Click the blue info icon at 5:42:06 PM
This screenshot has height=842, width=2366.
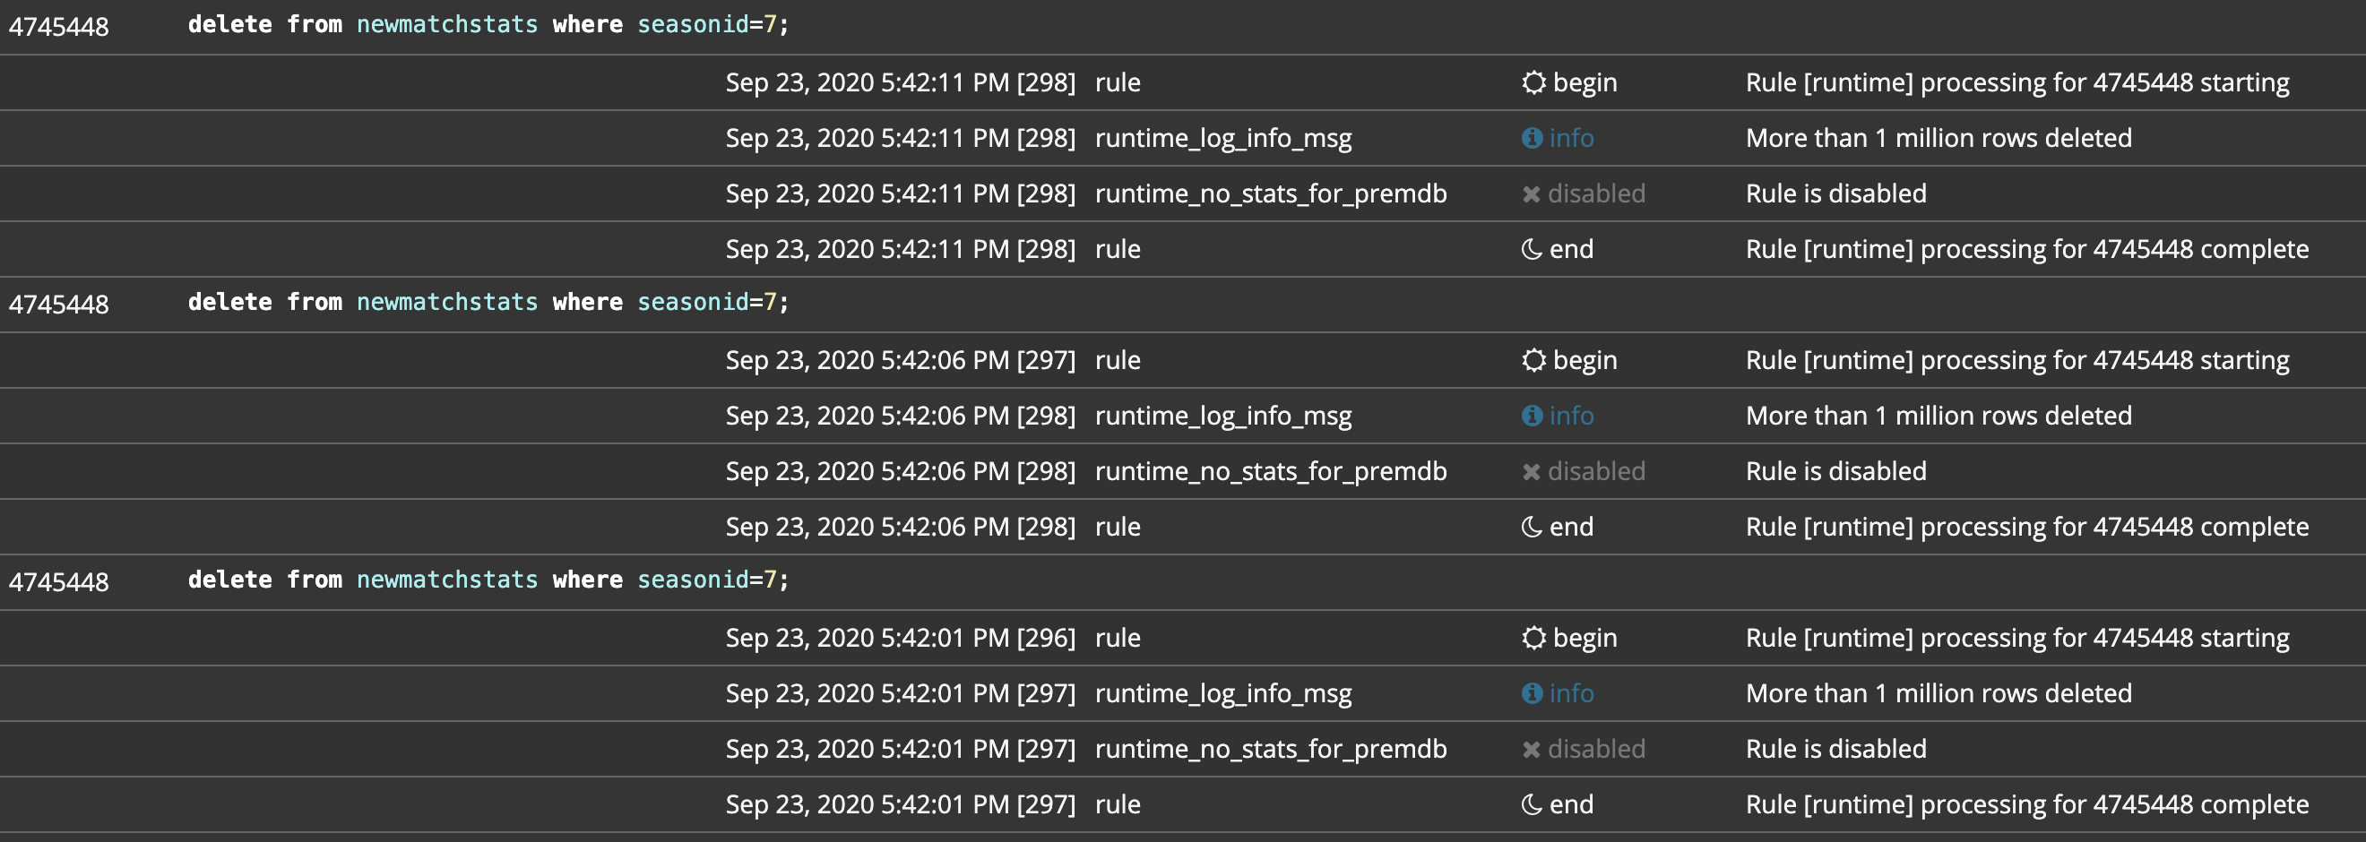(1531, 416)
